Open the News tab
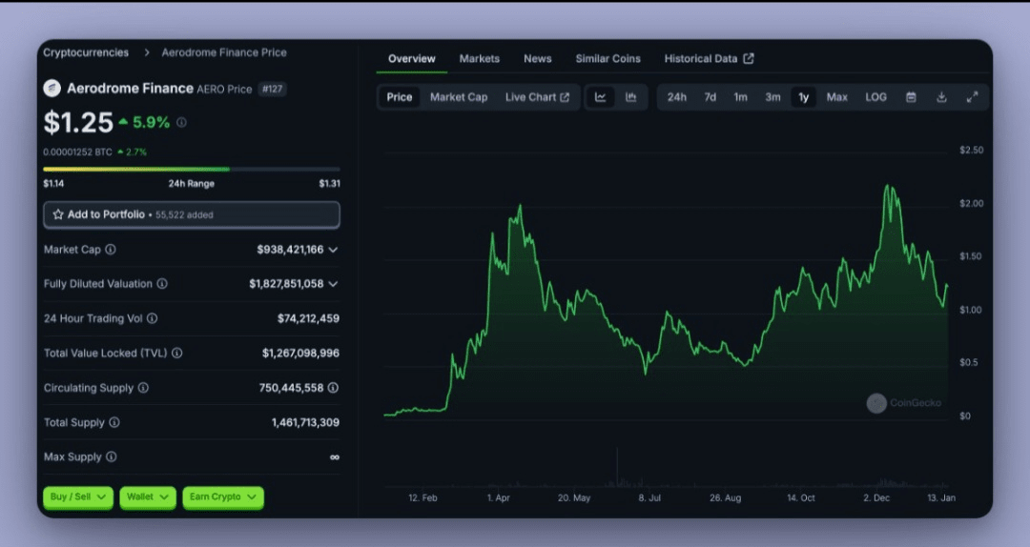The height and width of the screenshot is (547, 1030). tap(537, 58)
